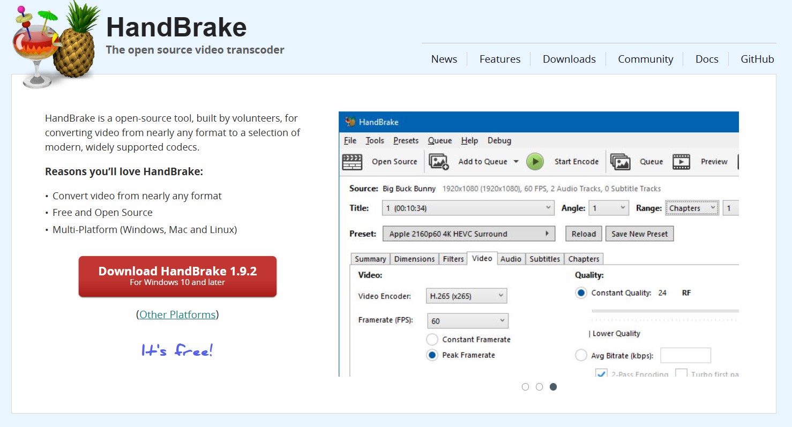Screen dimensions: 792x427
Task: Click the Save New Preset button
Action: pos(639,234)
